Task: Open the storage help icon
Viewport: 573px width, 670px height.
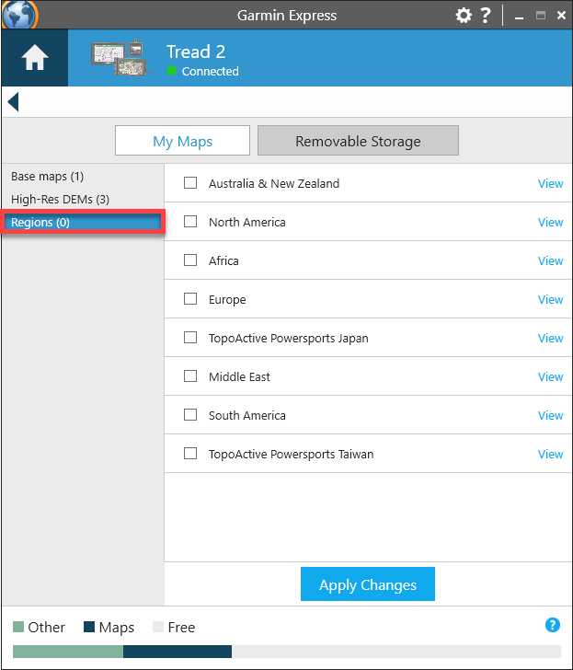Action: [x=553, y=625]
